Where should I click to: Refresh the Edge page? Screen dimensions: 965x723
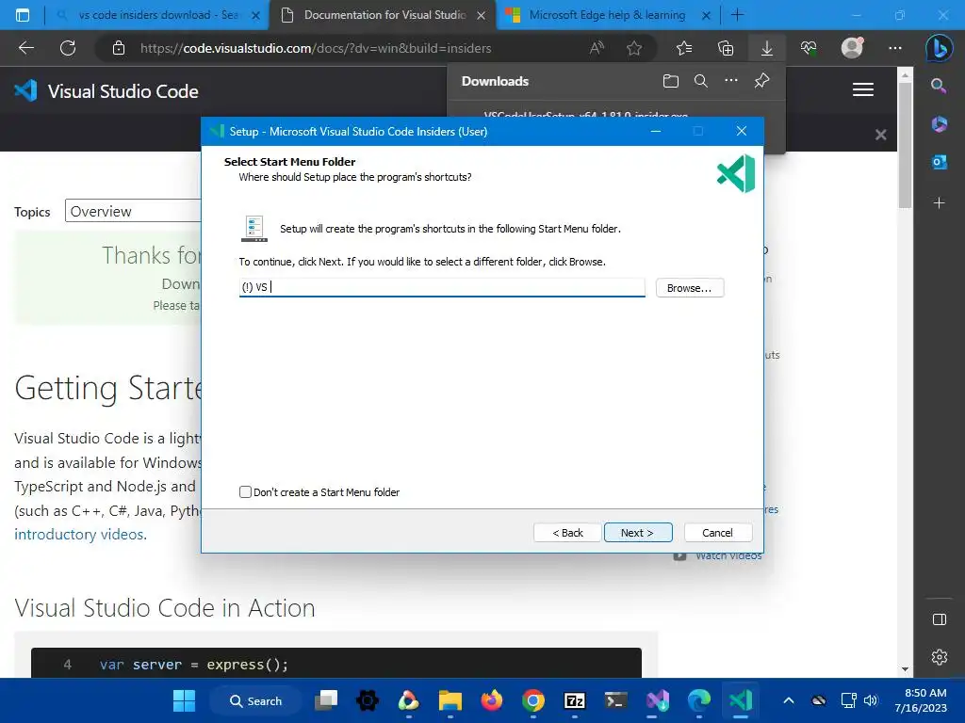point(68,48)
